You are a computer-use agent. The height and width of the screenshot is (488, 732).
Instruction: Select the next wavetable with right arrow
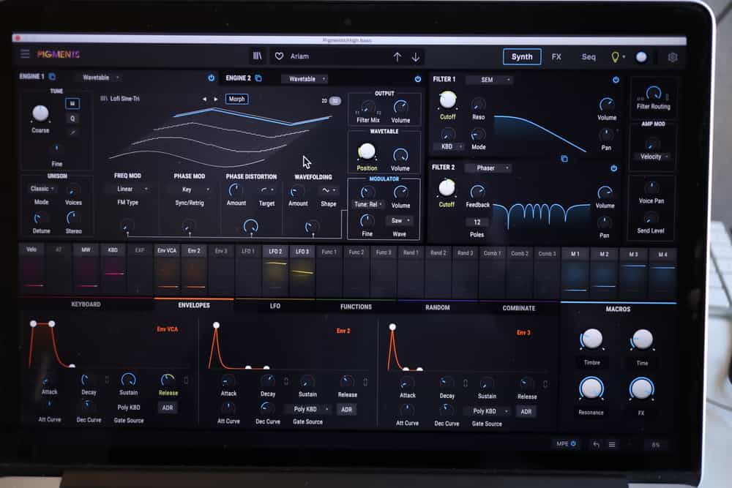click(x=215, y=99)
